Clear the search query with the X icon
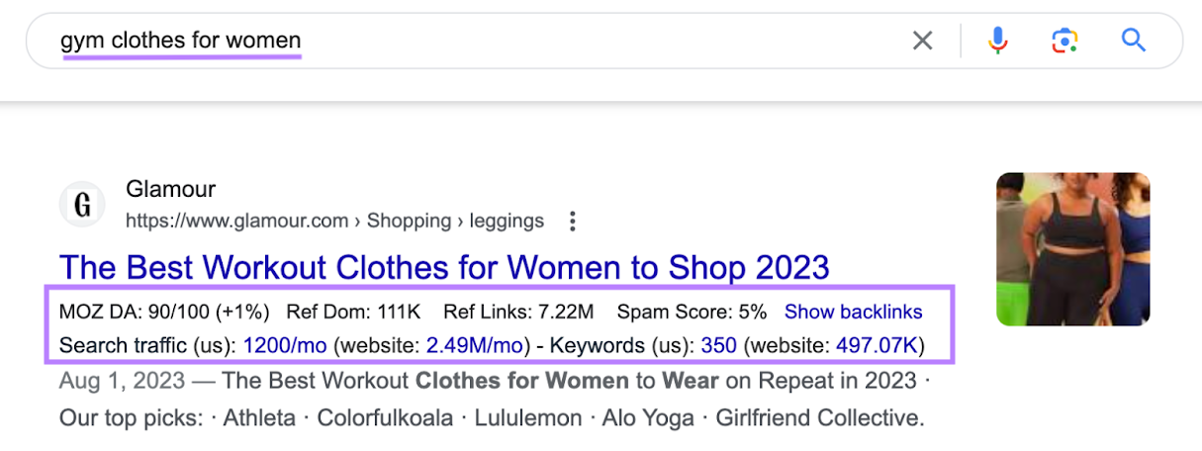The width and height of the screenshot is (1202, 451). [922, 41]
